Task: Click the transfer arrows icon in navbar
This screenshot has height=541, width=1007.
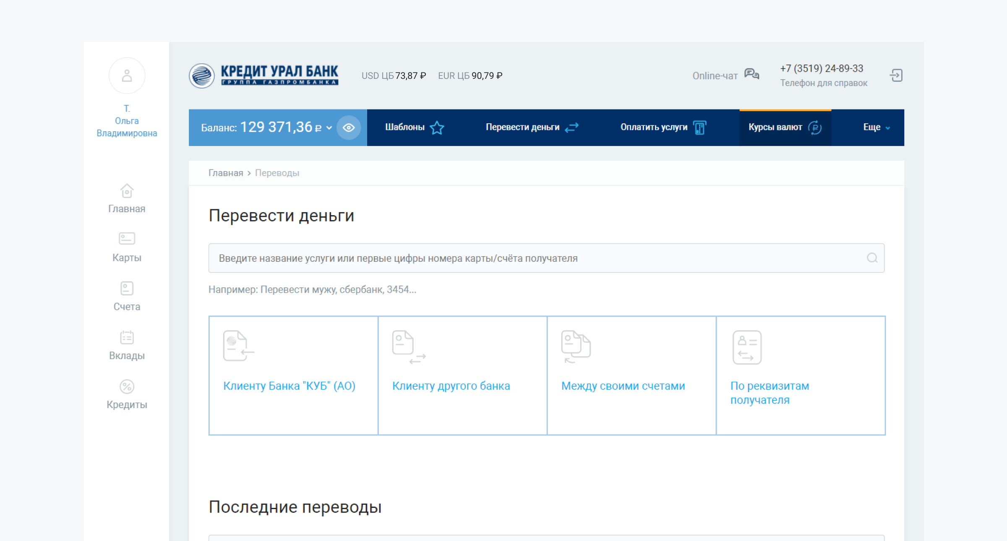Action: [x=571, y=127]
